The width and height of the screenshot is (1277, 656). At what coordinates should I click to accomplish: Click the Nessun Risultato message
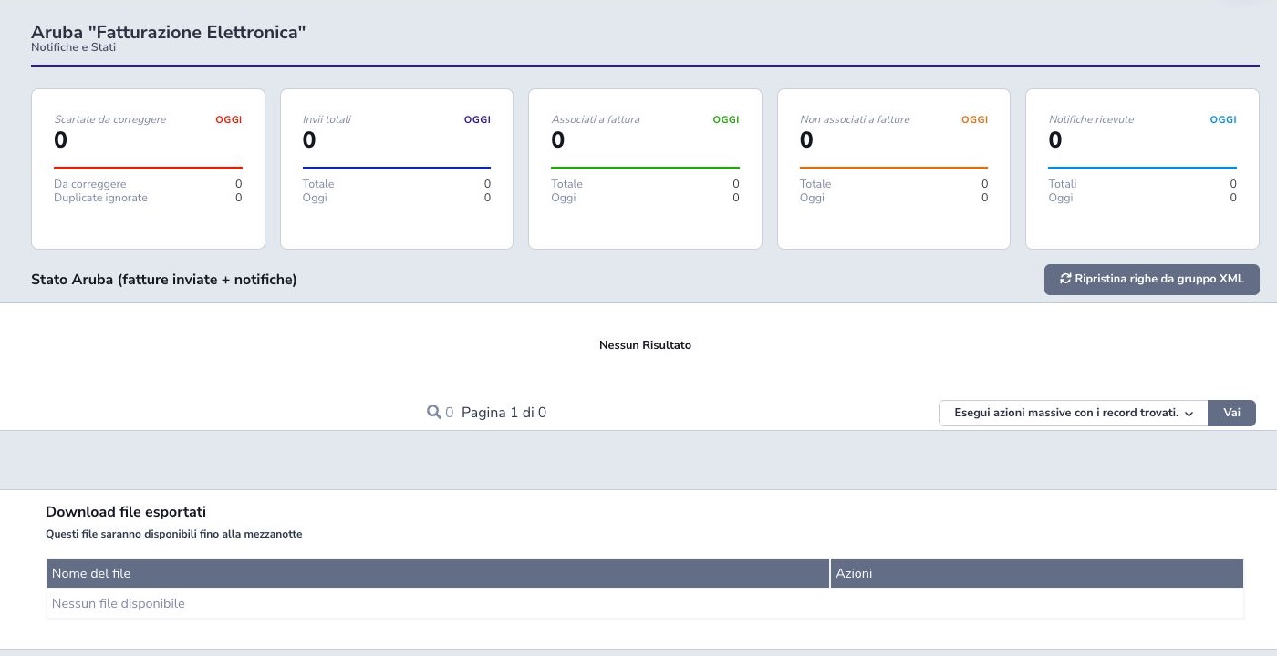[645, 345]
